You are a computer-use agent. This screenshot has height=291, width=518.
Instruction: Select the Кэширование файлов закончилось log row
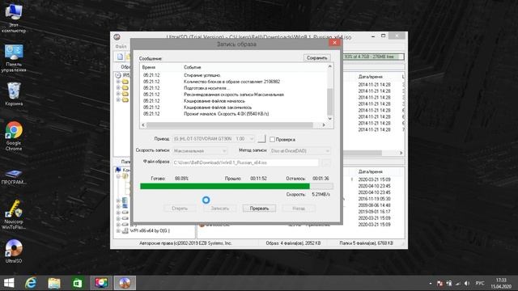pyautogui.click(x=233, y=108)
